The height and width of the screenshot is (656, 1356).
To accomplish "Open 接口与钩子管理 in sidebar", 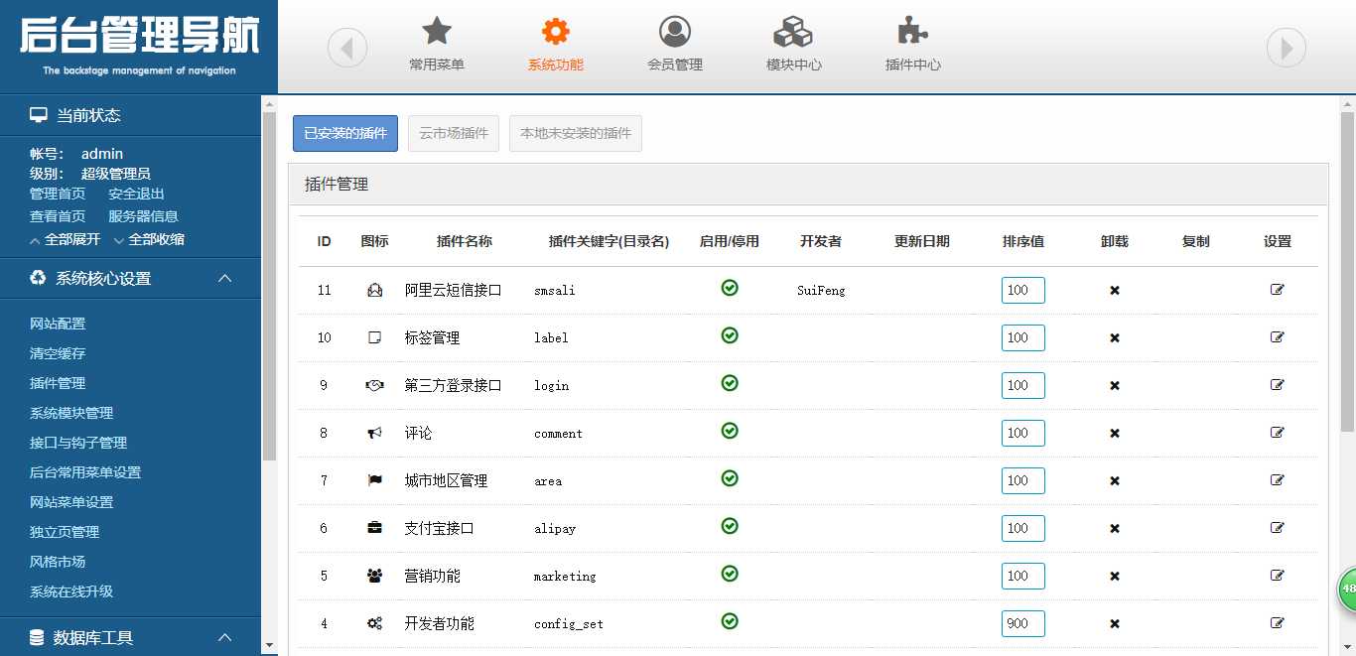I will tap(78, 443).
